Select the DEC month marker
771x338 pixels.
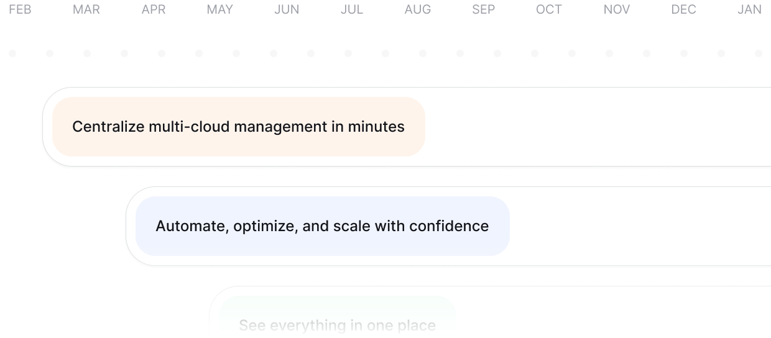pyautogui.click(x=684, y=9)
